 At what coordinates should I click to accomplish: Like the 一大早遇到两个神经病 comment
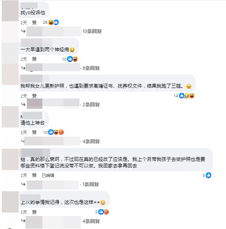coord(34,59)
